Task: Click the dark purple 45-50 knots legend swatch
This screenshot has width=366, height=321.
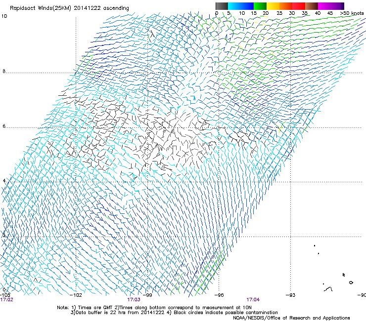Action: click(337, 6)
